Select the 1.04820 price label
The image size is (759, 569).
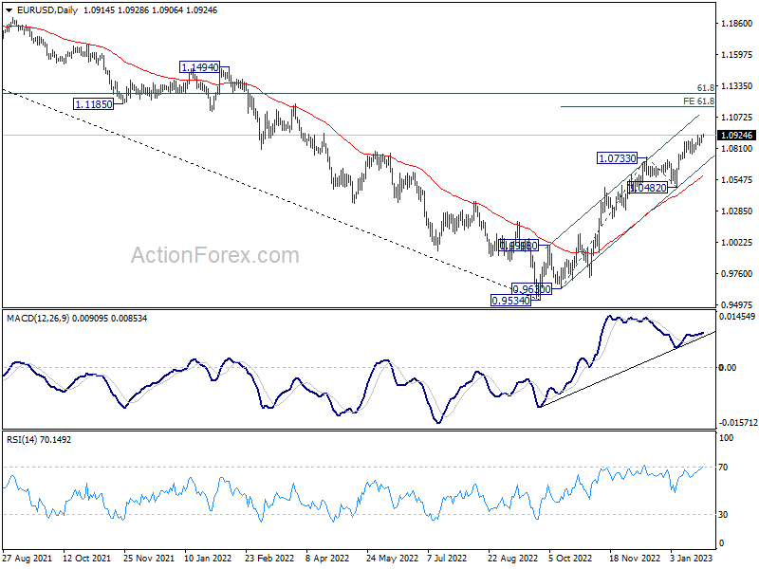[648, 188]
